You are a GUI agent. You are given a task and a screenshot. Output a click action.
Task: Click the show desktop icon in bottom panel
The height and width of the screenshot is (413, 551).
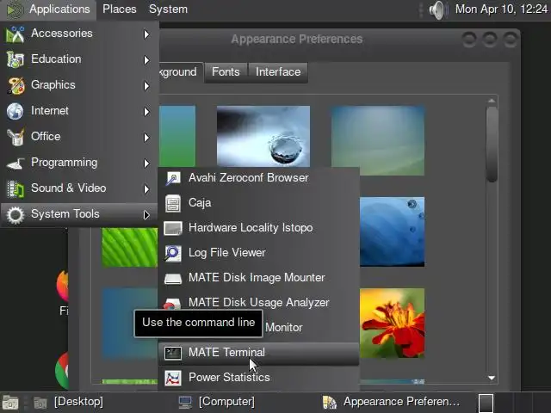pos(10,402)
